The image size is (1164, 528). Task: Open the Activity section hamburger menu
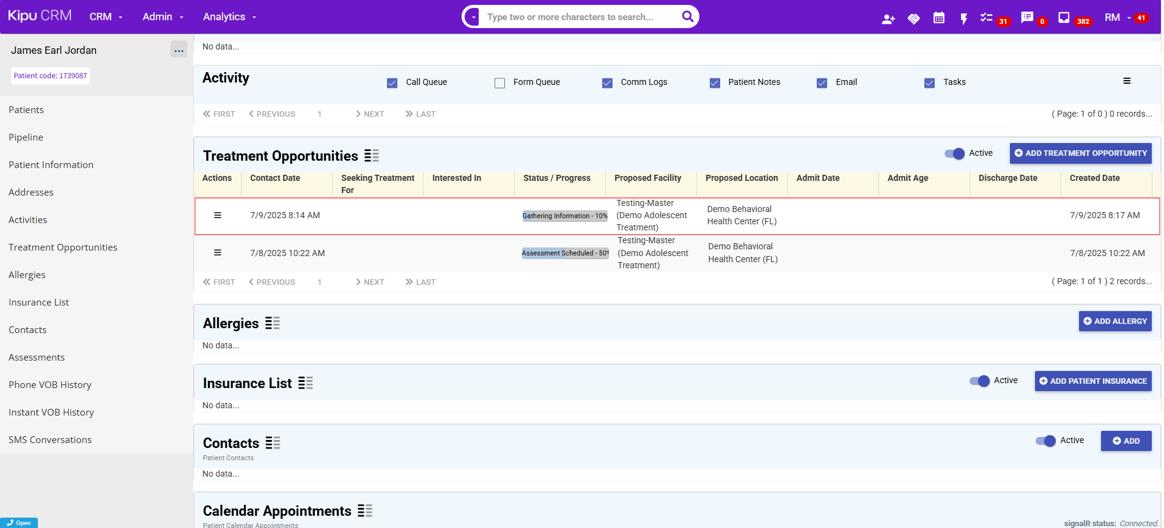click(x=1127, y=81)
